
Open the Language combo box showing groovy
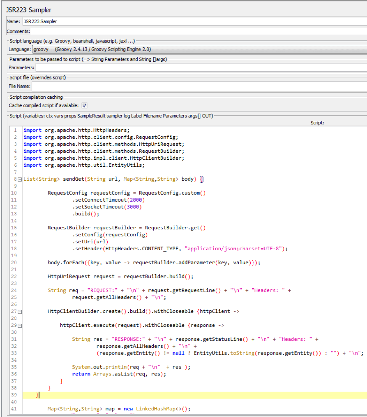pos(199,49)
